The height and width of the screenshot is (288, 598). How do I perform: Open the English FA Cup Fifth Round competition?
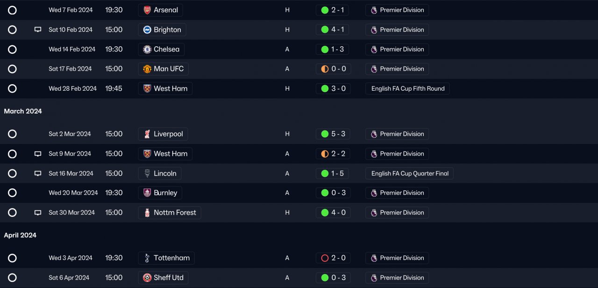point(407,89)
